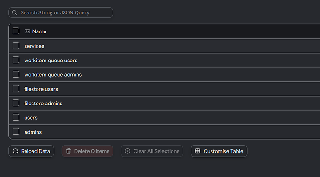Tick the workitem queue admins checkbox
Image resolution: width=320 pixels, height=177 pixels.
16,74
